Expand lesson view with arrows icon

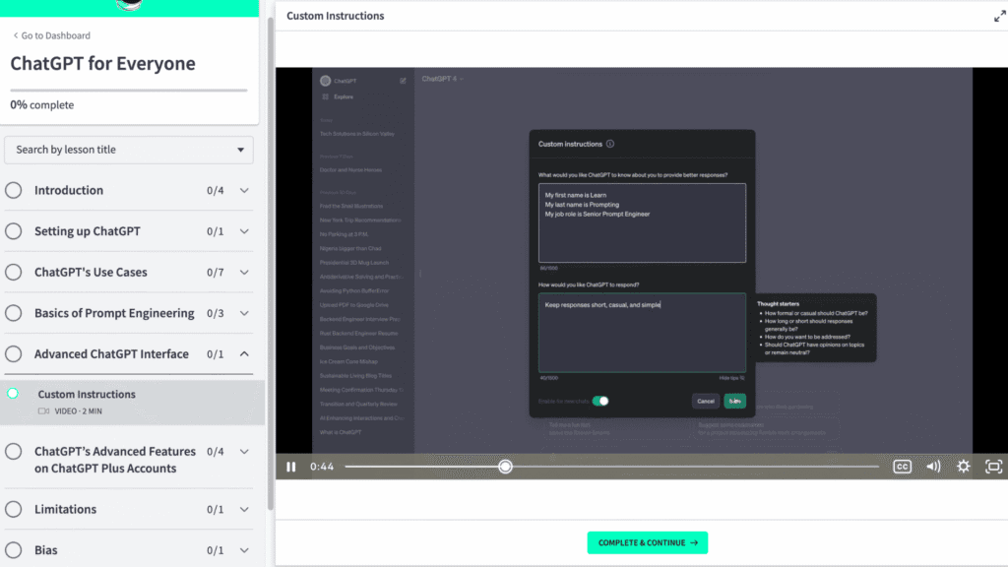[x=1000, y=16]
